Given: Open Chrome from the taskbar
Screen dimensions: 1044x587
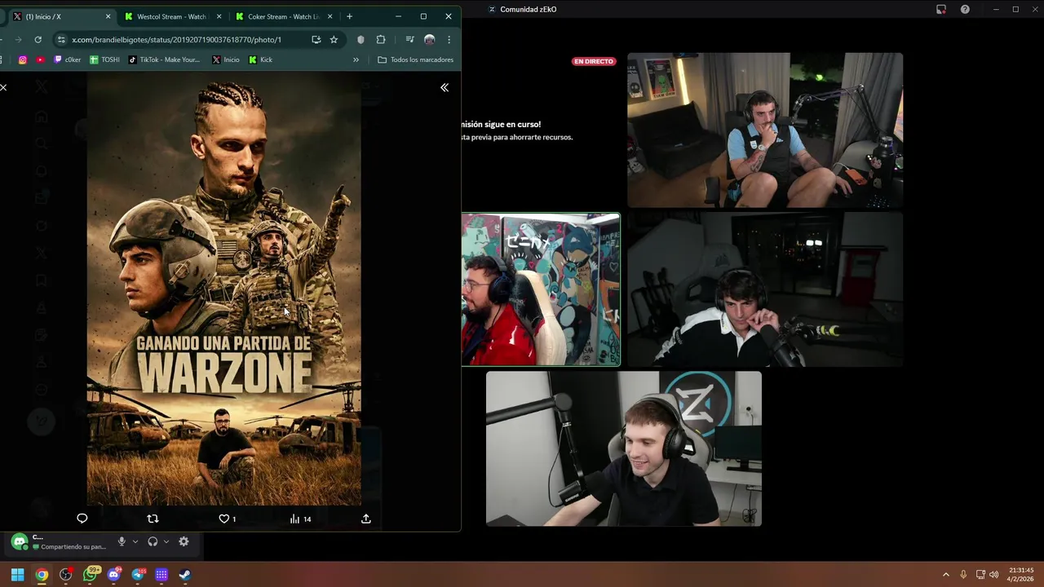Looking at the screenshot, I should click(42, 575).
